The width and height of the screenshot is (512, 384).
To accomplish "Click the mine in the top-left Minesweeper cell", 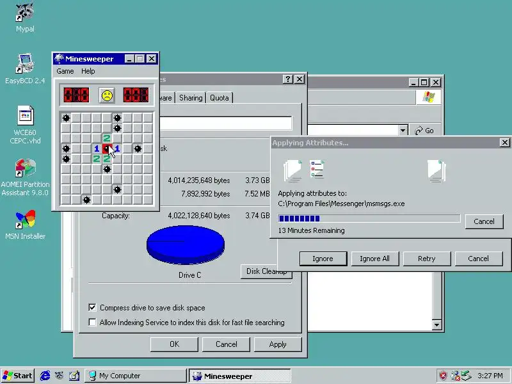I will click(x=66, y=118).
